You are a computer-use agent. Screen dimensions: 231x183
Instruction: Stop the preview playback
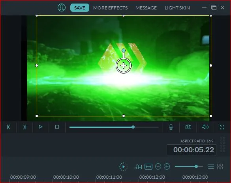click(x=57, y=127)
